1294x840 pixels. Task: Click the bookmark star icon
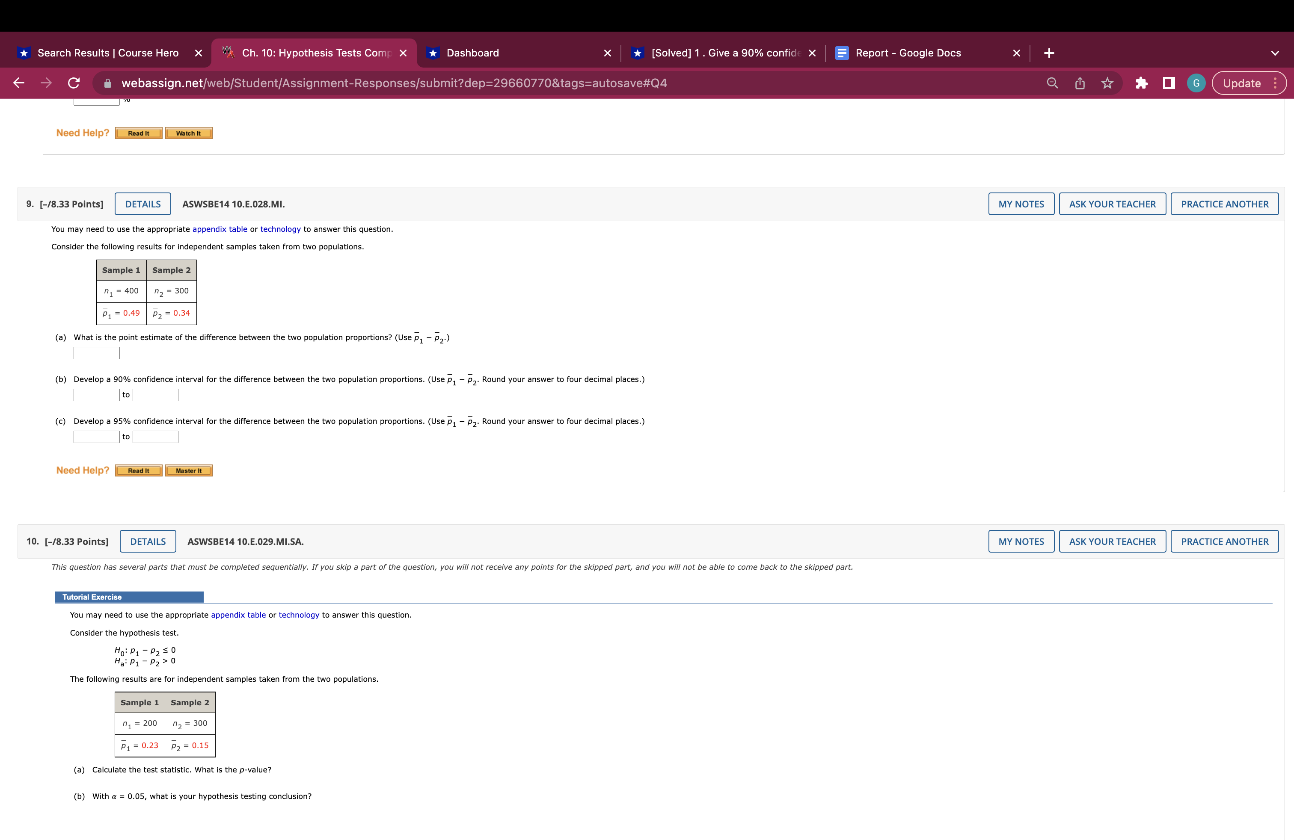click(1107, 83)
